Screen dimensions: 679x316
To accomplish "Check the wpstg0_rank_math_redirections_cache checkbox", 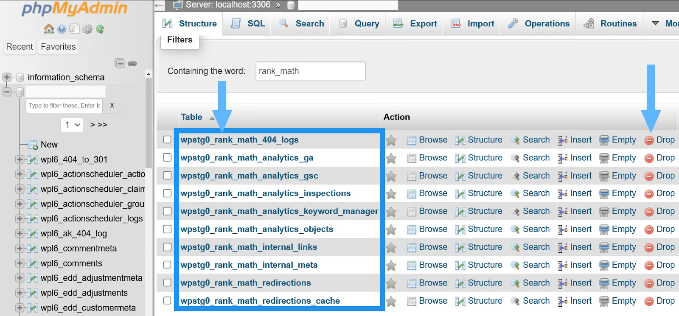I will 167,300.
